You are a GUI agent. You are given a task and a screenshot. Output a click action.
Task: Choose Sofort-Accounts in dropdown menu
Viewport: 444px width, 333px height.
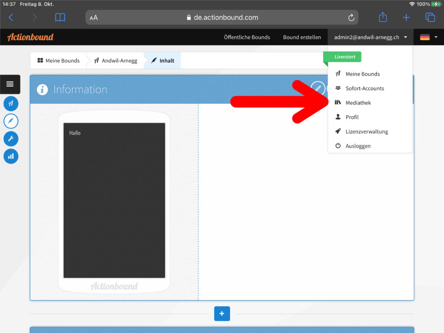365,88
